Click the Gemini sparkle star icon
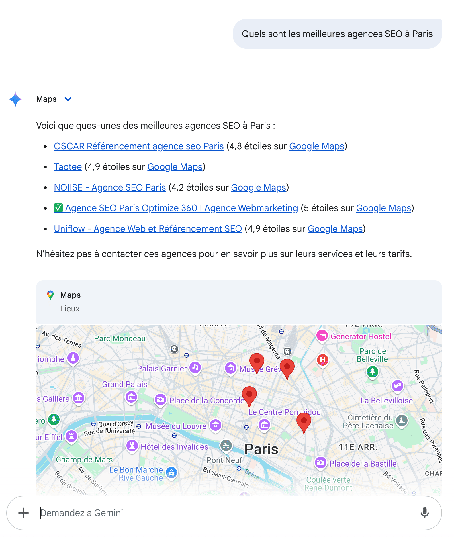Screen dimensions: 454x537 coord(15,99)
